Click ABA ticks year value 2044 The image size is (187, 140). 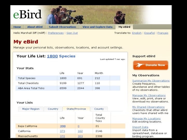pyautogui.click(x=81, y=88)
